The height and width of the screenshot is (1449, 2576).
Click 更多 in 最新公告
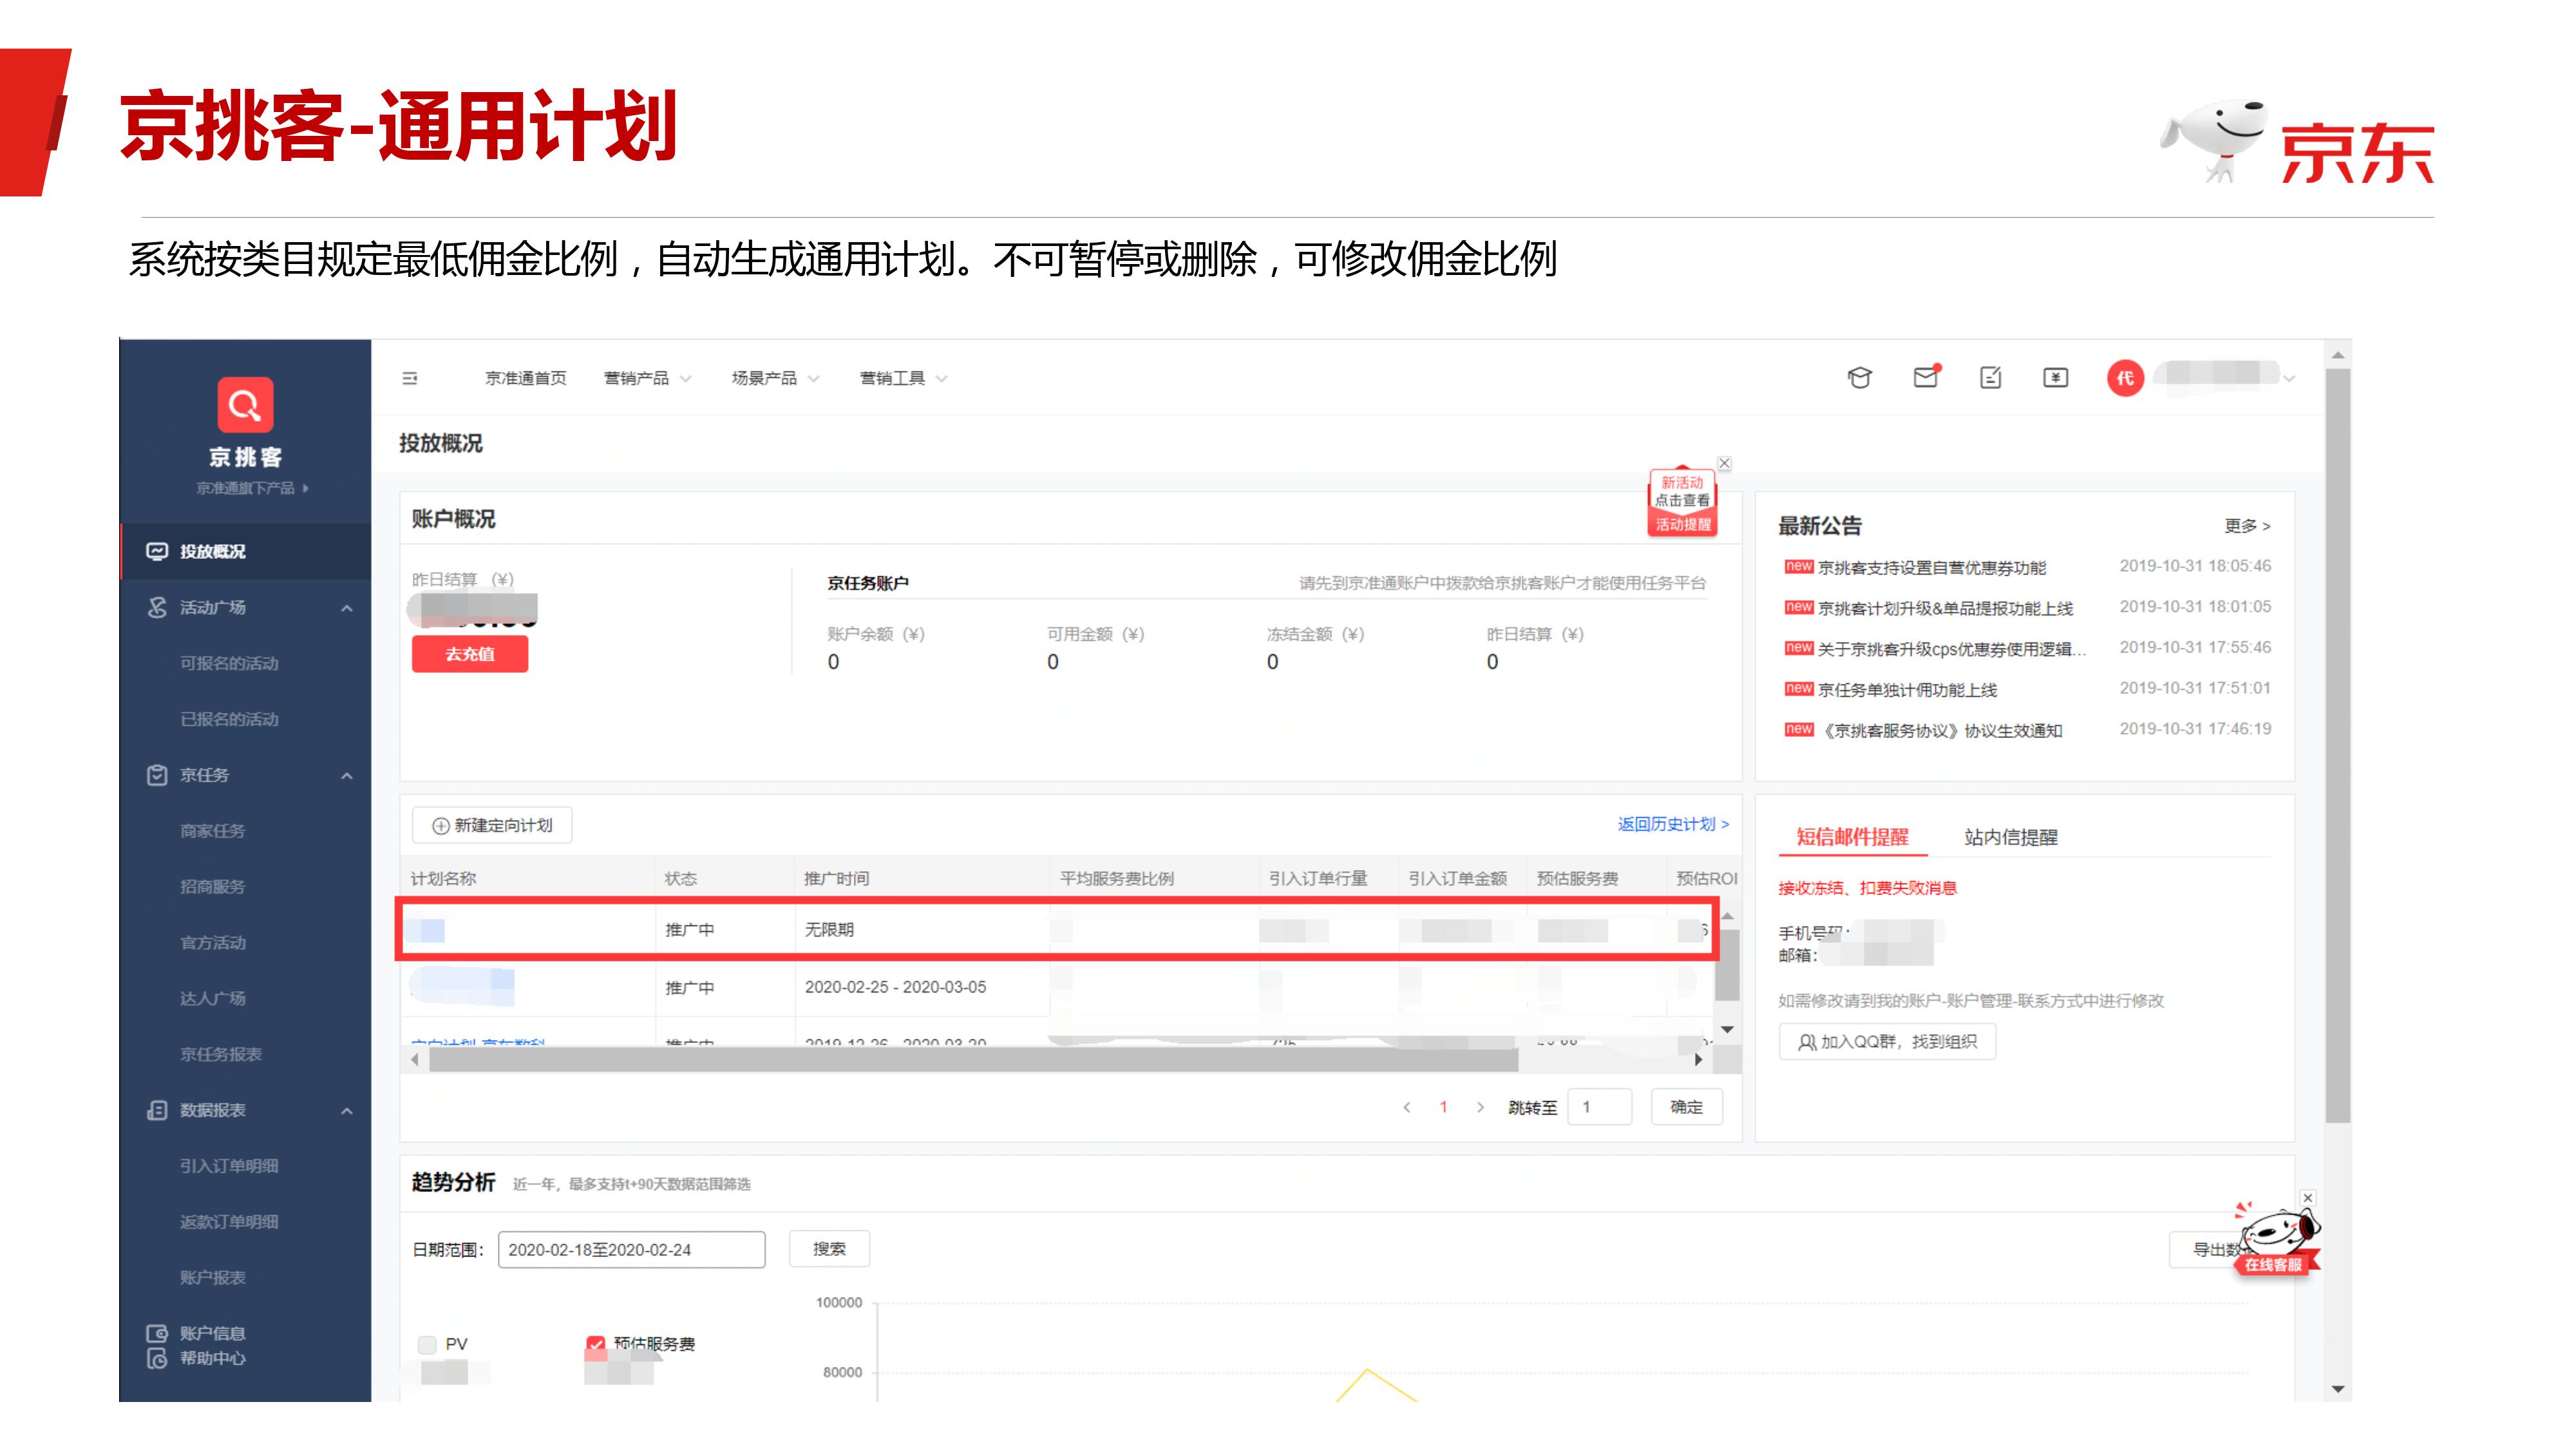[x=2247, y=526]
